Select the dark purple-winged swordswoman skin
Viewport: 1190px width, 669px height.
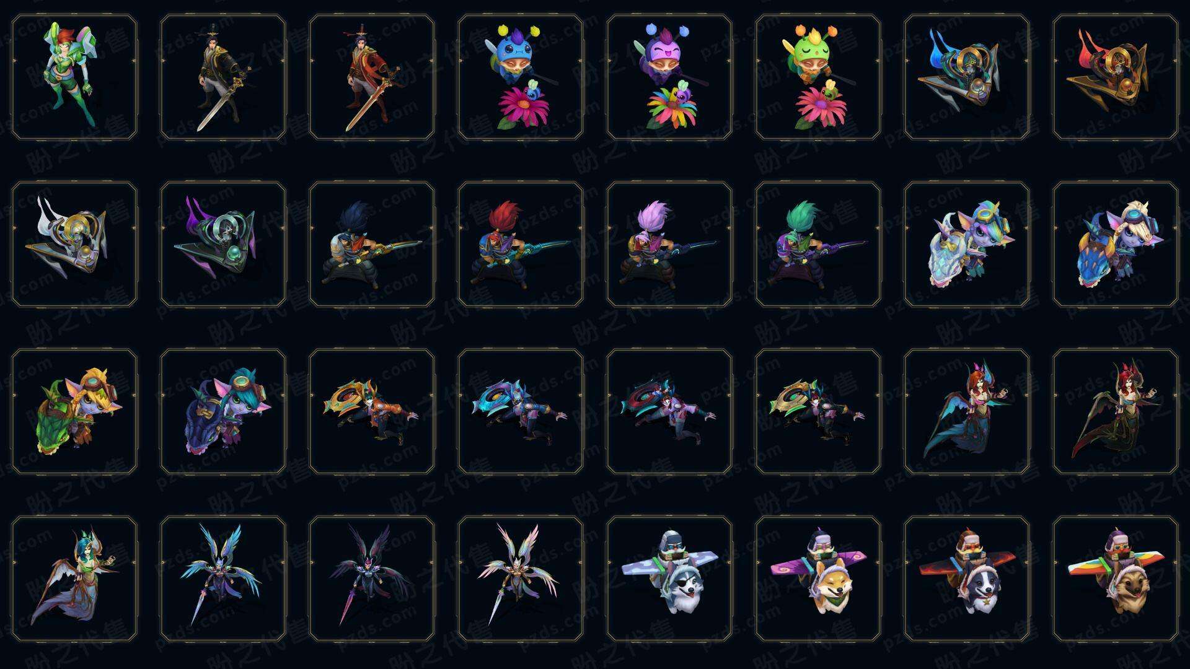pos(372,579)
